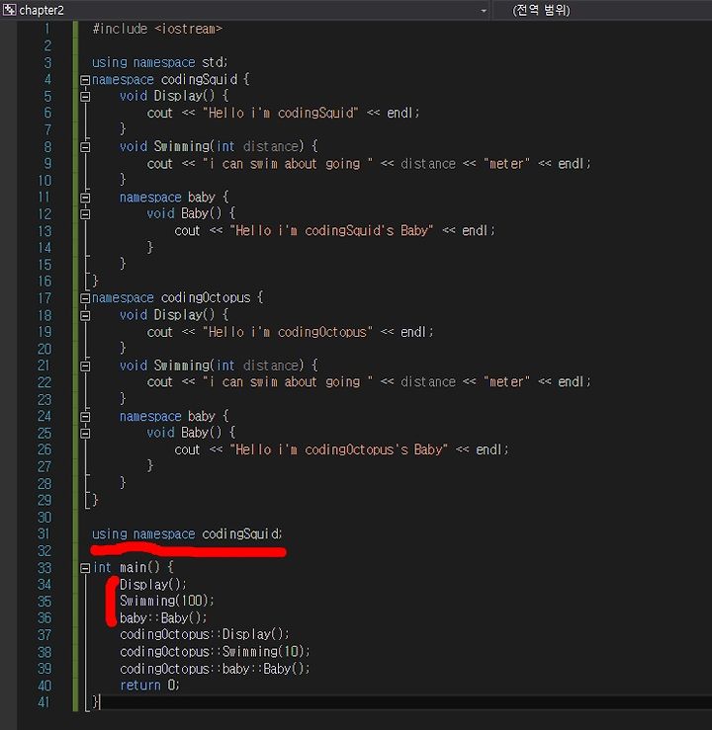Click the Swimming(100); call

pyautogui.click(x=167, y=601)
